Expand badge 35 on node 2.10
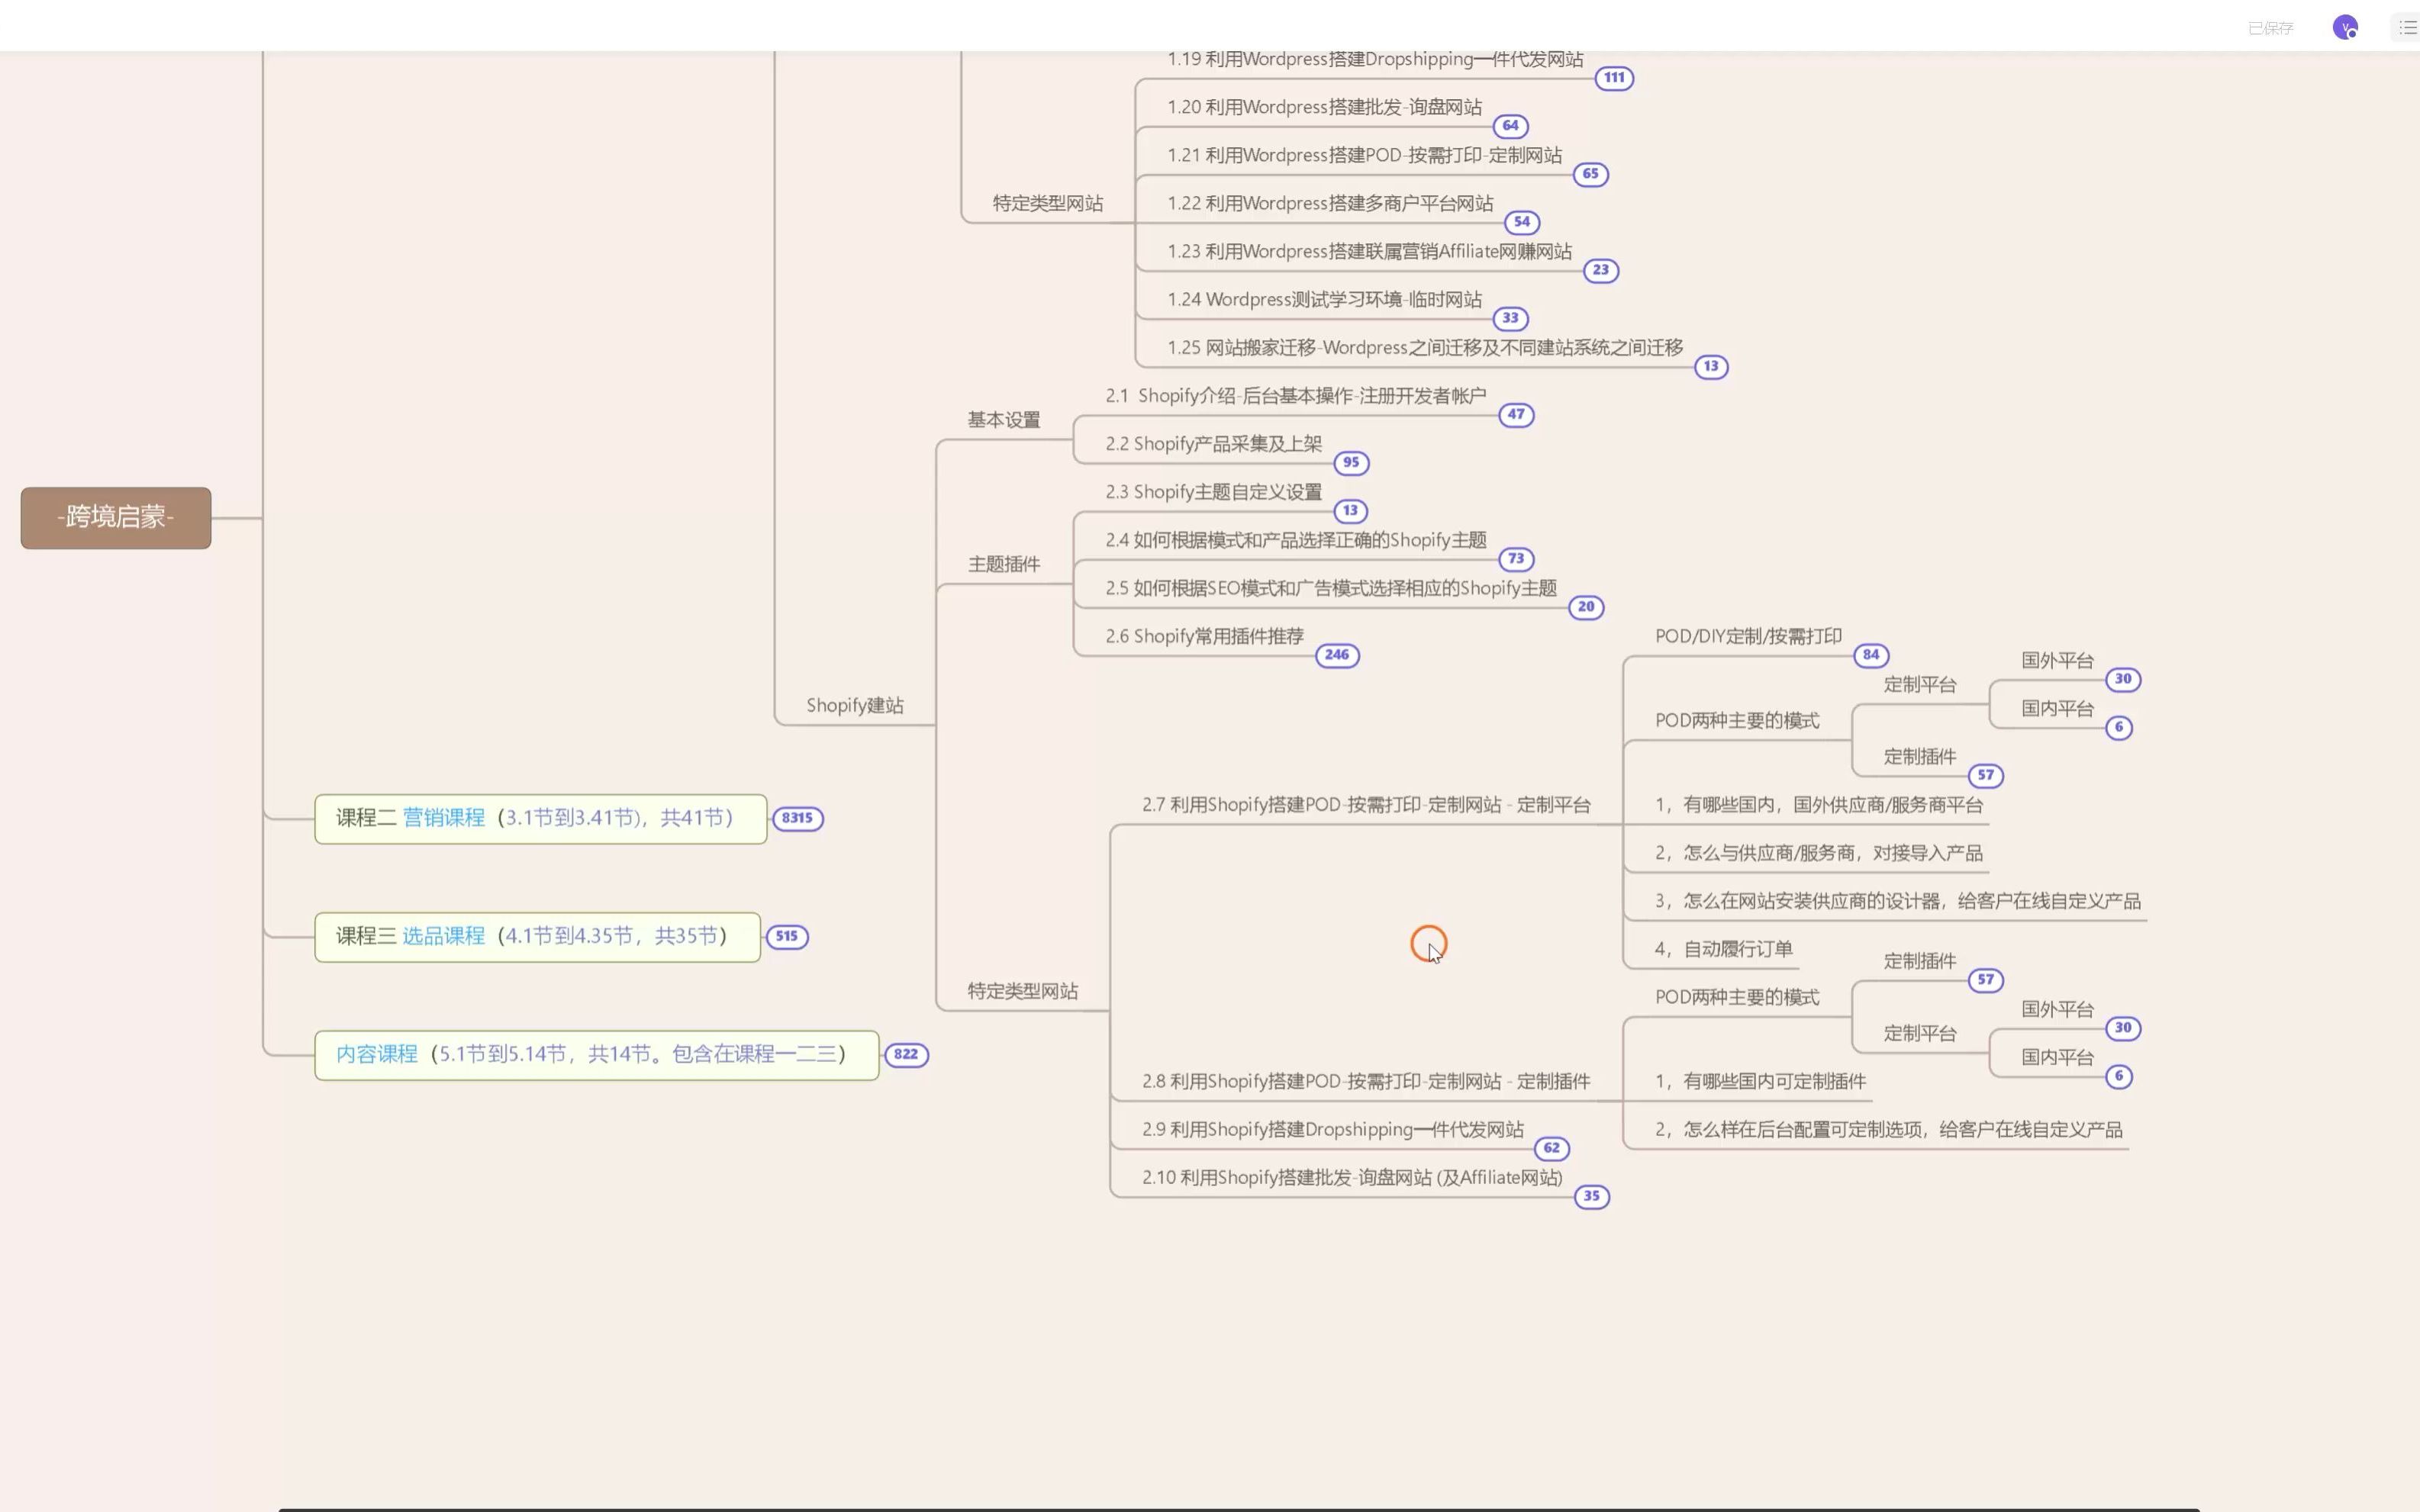Screen dimensions: 2420x1512 tap(1592, 1196)
